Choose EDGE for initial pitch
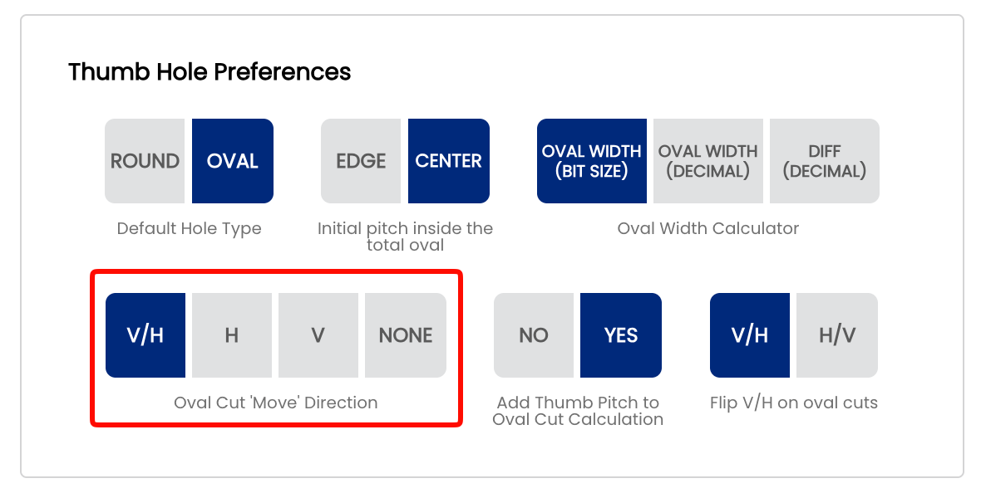Screen dimensions: 986x493 (x=361, y=161)
